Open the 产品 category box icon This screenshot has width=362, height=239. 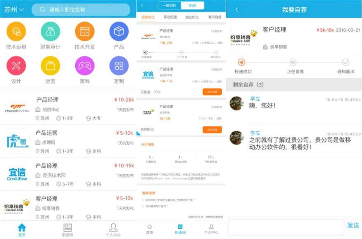[119, 31]
